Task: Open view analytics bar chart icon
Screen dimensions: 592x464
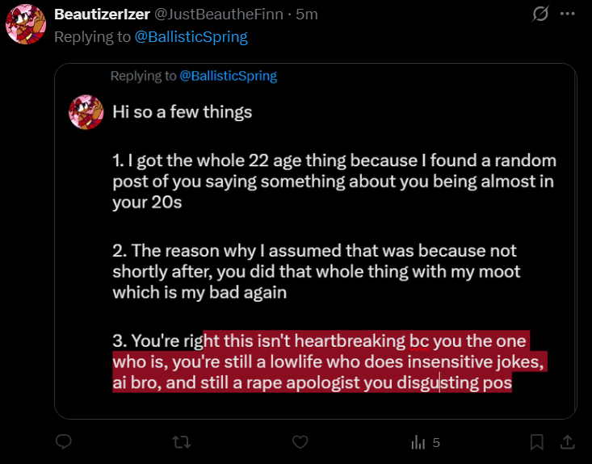Action: tap(418, 442)
